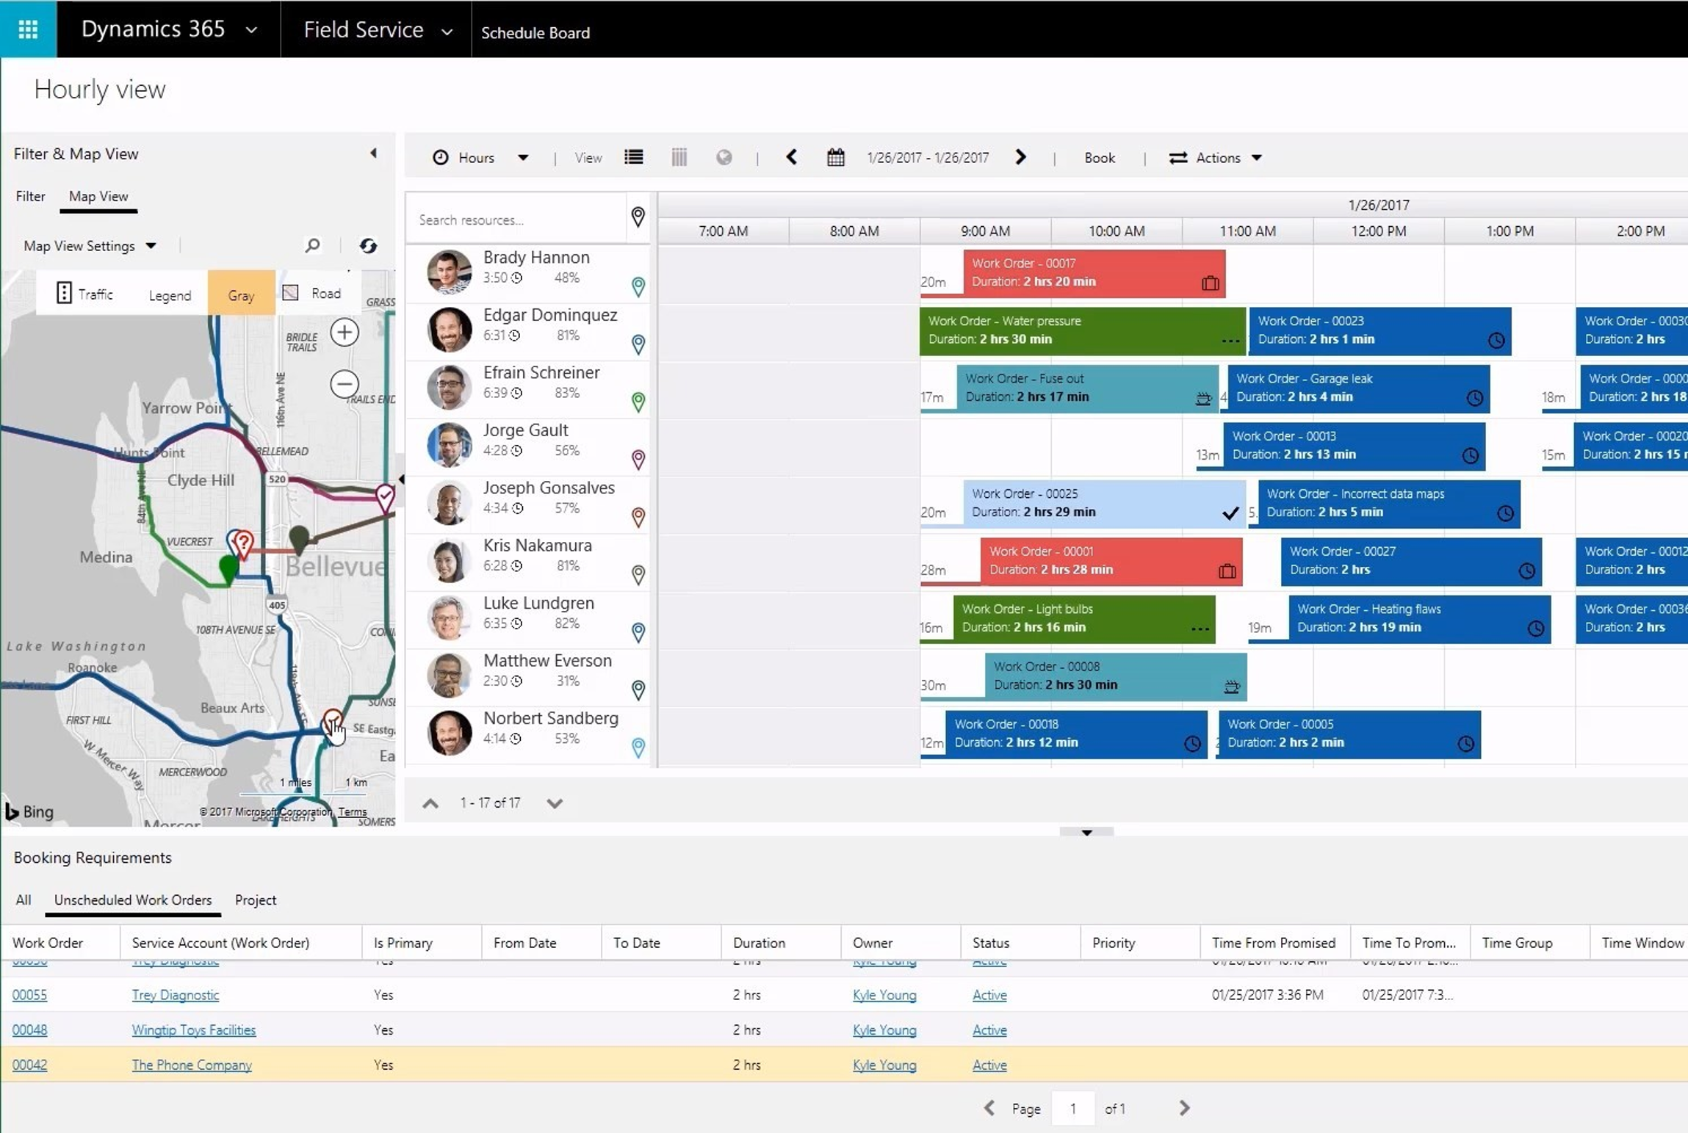Open Wingtip Toys Facilities account link
The height and width of the screenshot is (1133, 1688).
pyautogui.click(x=194, y=1029)
